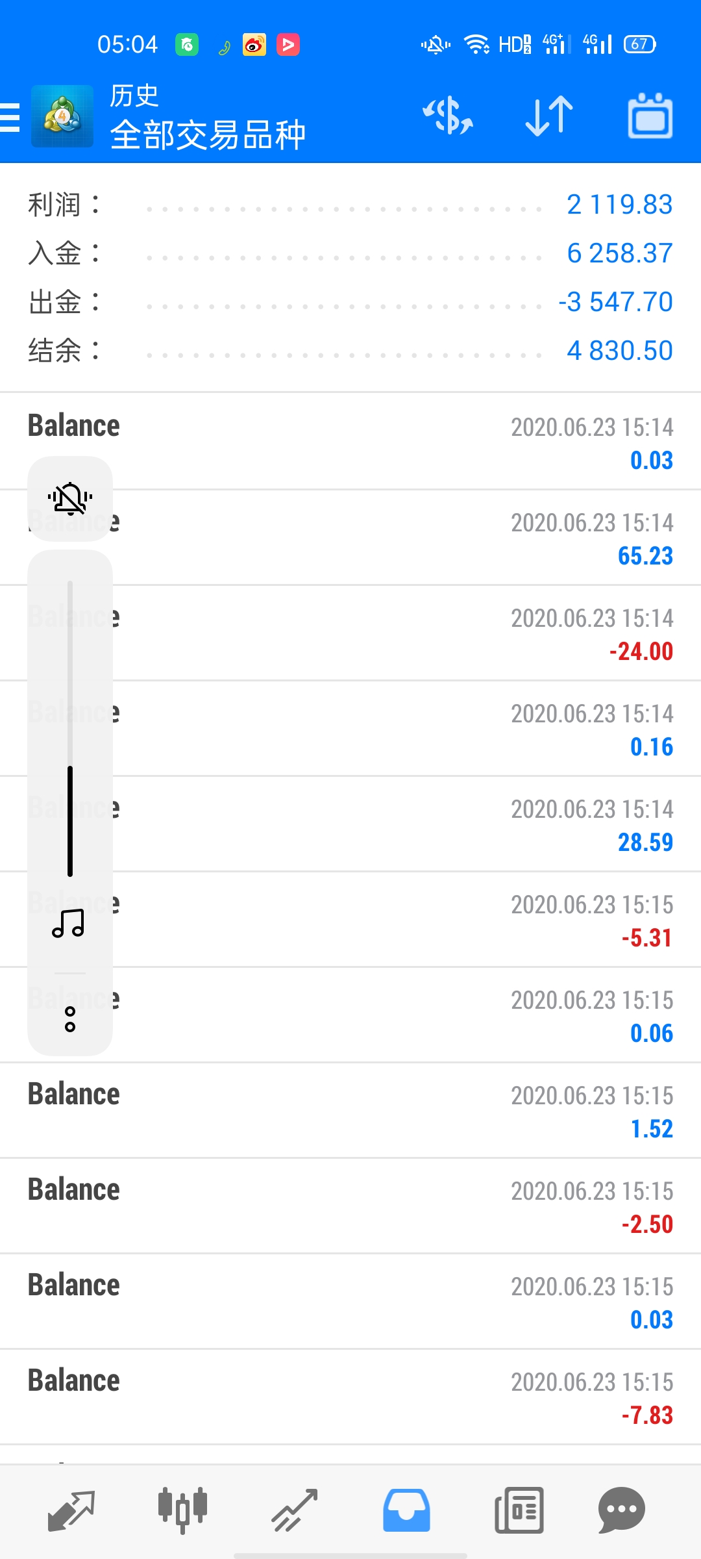Open the hamburger side menu
Image resolution: width=701 pixels, height=1559 pixels.
pos(10,117)
